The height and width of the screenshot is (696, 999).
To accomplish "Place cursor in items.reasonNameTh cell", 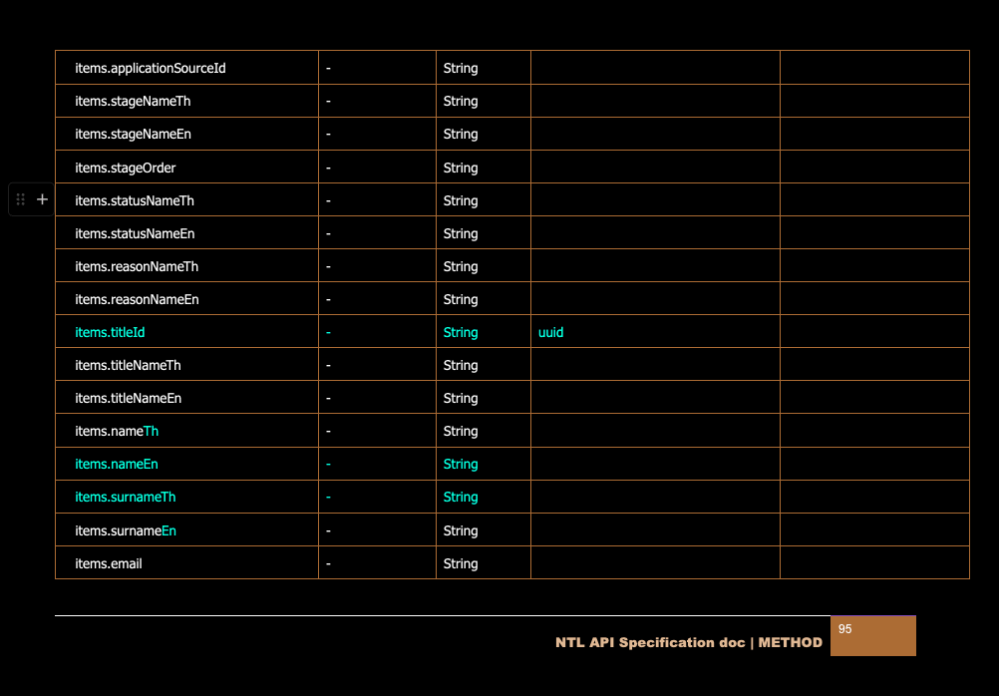I will [137, 267].
